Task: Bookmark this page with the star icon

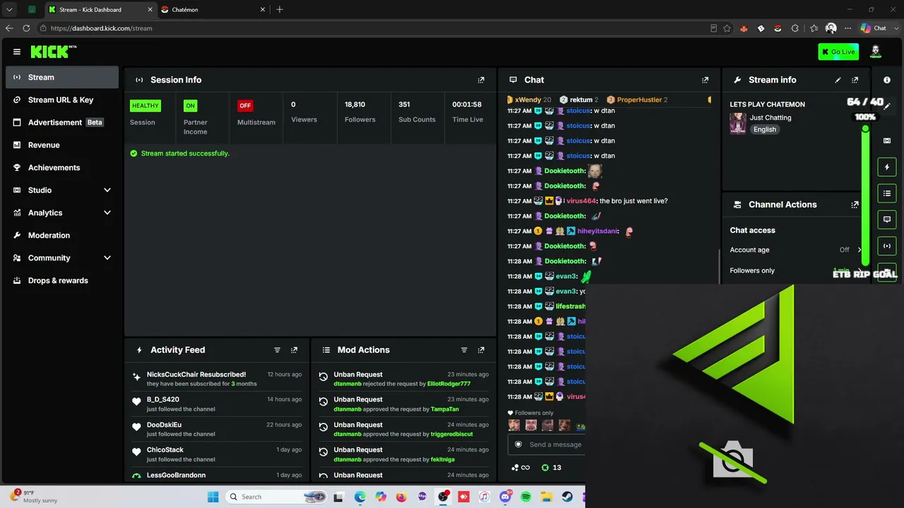Action: 727,28
